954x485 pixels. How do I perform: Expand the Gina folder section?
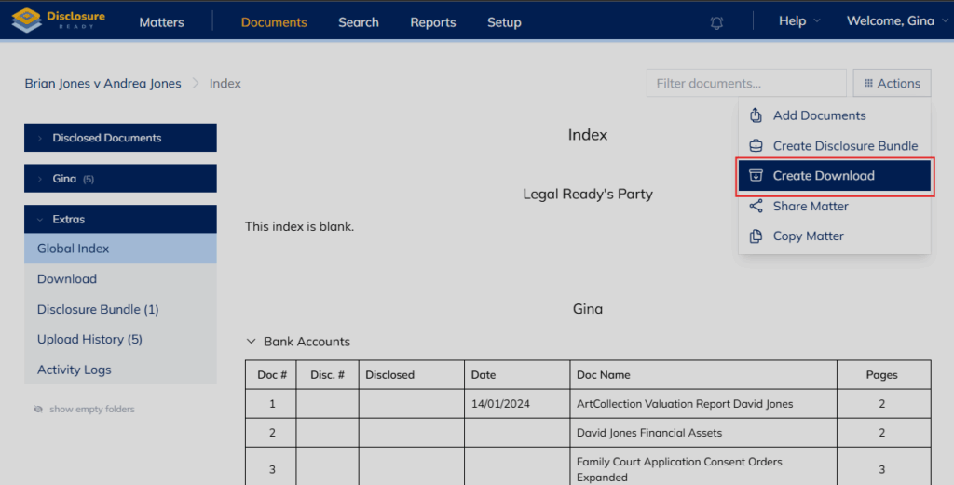41,179
